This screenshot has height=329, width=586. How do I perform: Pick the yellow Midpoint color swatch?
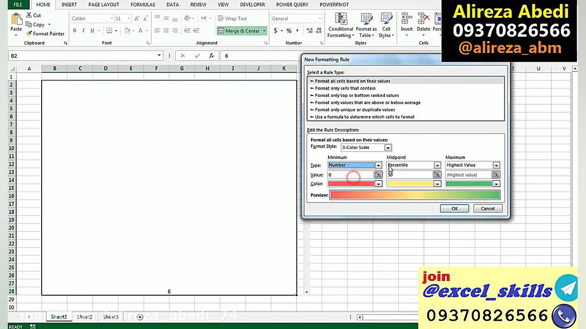[410, 184]
